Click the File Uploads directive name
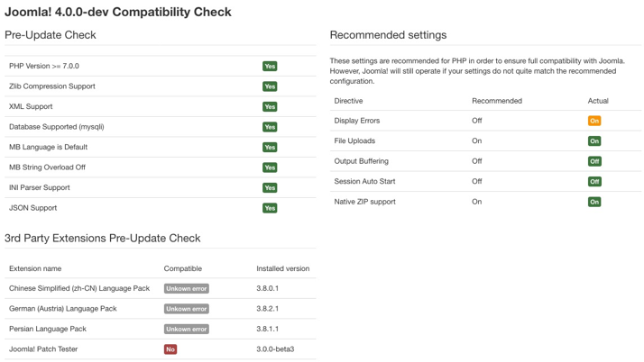 (354, 140)
